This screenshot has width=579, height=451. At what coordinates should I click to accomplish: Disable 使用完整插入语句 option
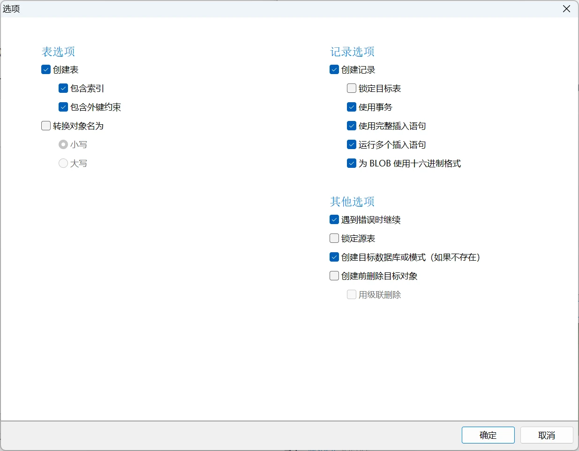(352, 126)
